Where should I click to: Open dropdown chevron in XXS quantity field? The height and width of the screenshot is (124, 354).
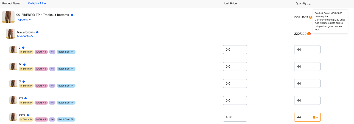[x=318, y=117]
